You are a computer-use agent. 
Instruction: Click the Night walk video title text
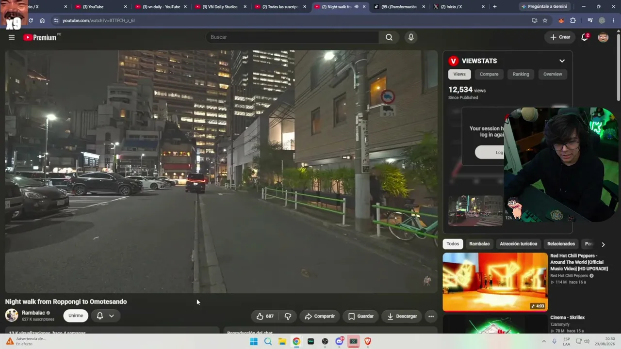coord(66,301)
